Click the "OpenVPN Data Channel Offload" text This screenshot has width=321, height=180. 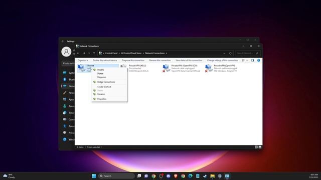[x=186, y=71]
